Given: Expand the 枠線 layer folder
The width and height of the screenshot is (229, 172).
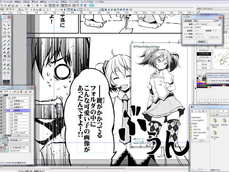Looking at the screenshot, I should [x=9, y=120].
